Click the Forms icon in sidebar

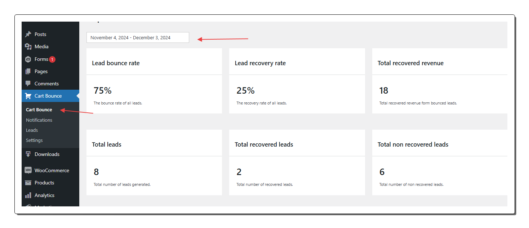(x=28, y=59)
